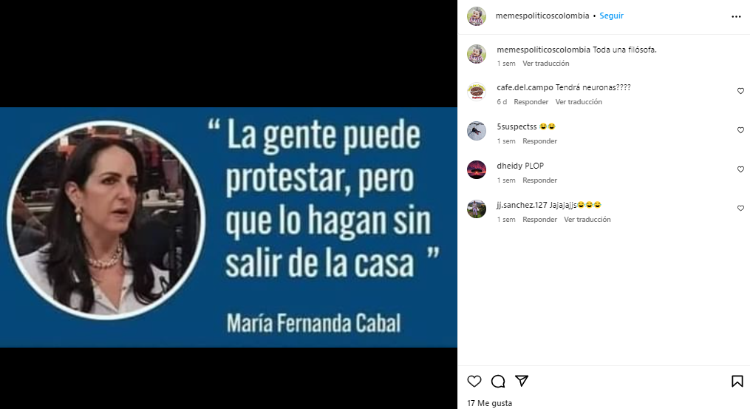This screenshot has width=750, height=409.
Task: Save post with bookmark icon
Action: point(737,381)
